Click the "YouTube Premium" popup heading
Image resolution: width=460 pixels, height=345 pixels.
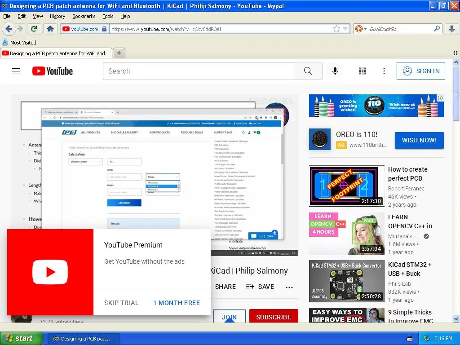pos(133,245)
